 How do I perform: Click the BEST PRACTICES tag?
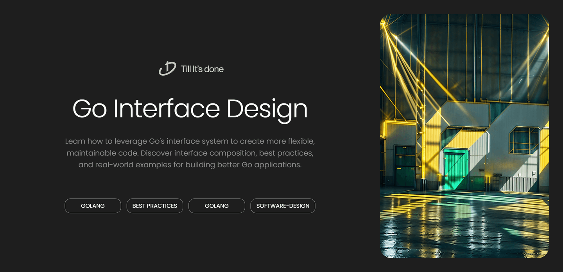155,206
